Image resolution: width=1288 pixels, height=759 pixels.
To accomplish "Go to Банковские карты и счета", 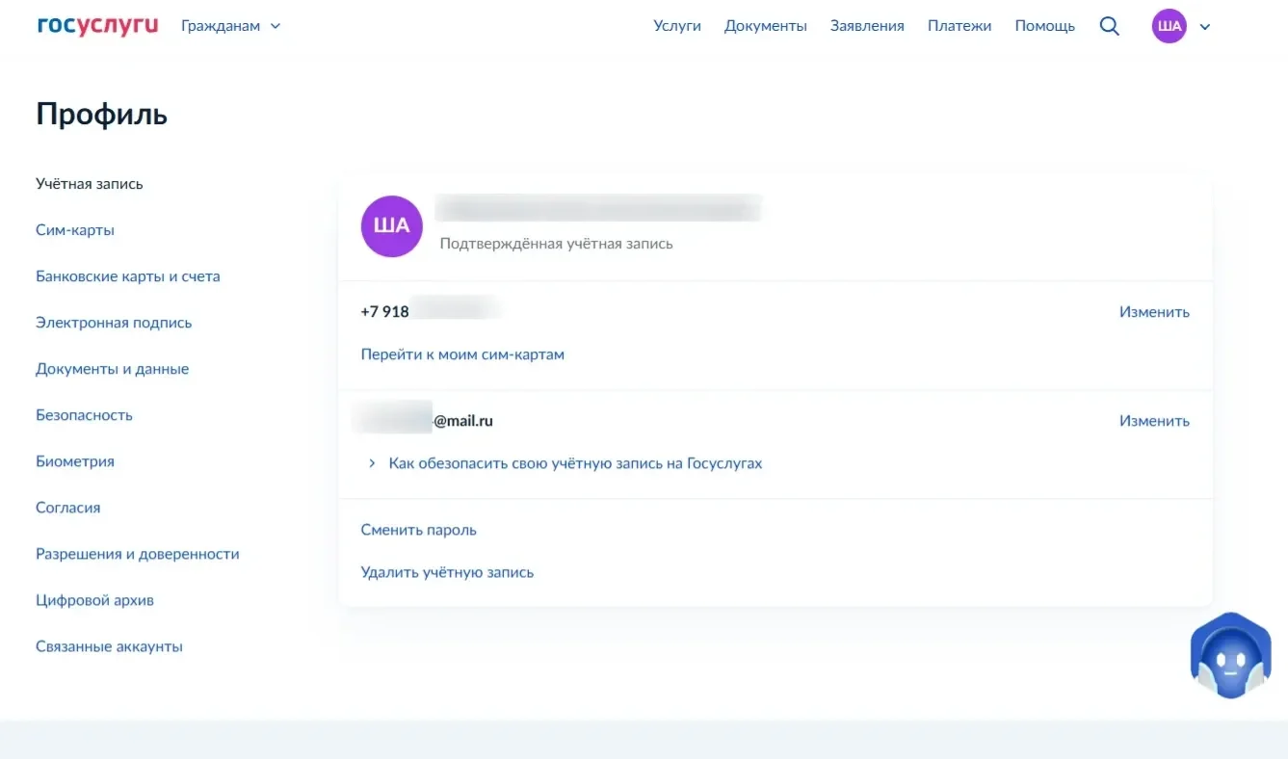I will coord(128,276).
